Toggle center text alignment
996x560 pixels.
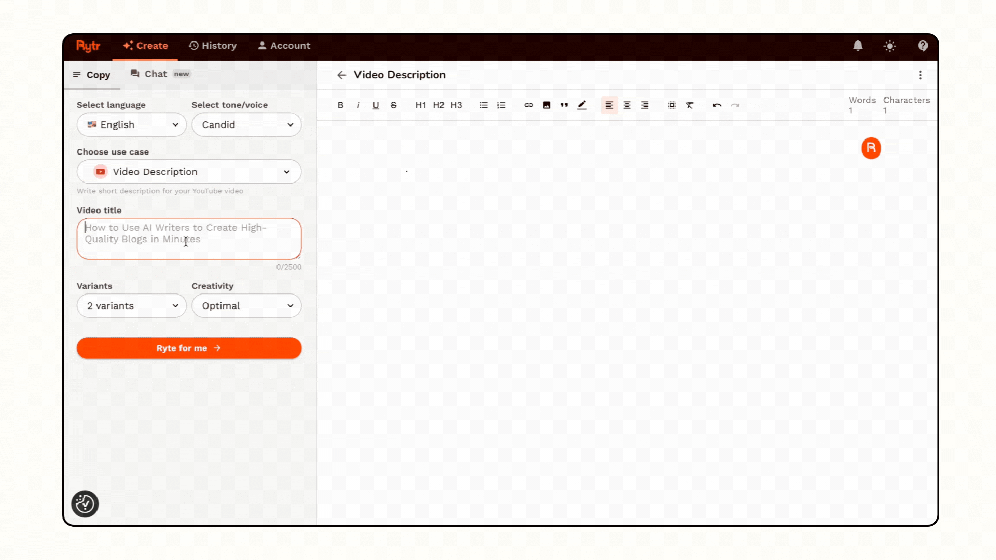pos(627,105)
